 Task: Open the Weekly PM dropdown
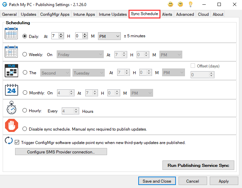(x=171, y=55)
